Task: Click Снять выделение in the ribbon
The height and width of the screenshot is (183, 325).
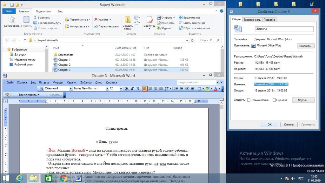Action: (192, 23)
